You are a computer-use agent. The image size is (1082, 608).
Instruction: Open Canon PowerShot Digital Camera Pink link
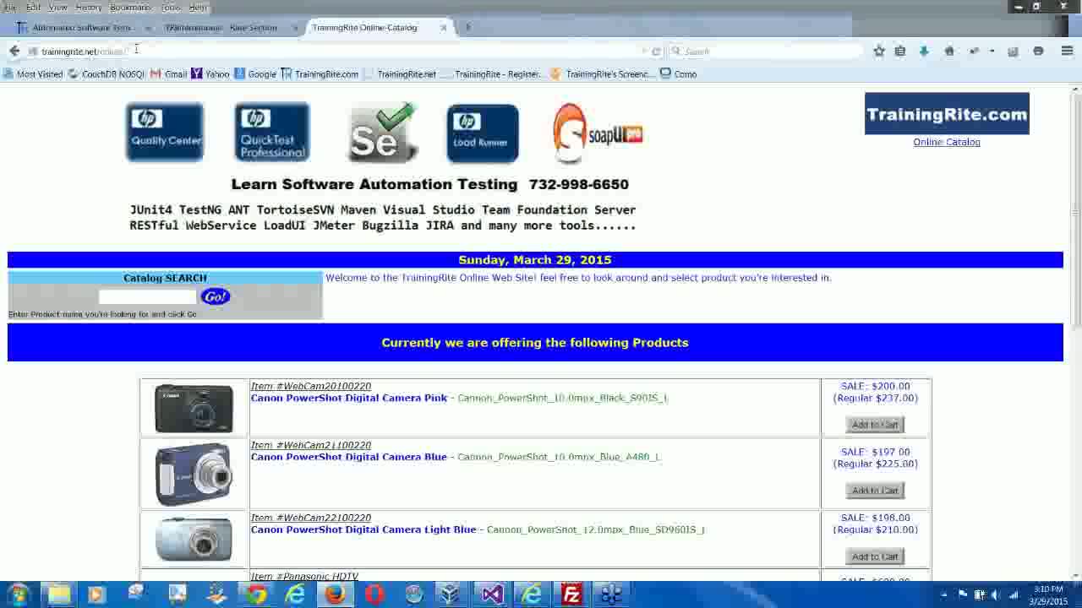[x=349, y=398]
